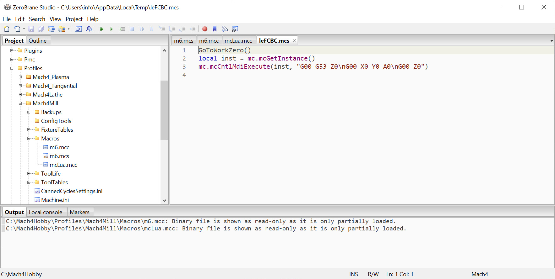Open m6.mcs file in the Macros folder
The height and width of the screenshot is (279, 555).
point(59,156)
